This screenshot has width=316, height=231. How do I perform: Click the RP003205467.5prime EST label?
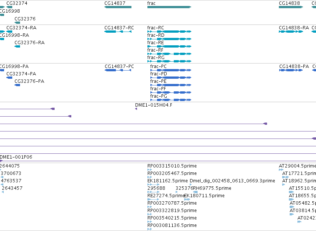click(172, 173)
